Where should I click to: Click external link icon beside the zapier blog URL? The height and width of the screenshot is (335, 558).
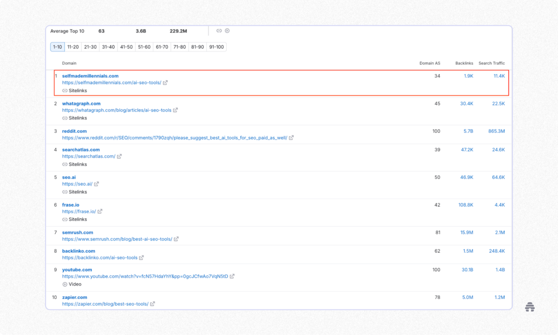152,304
